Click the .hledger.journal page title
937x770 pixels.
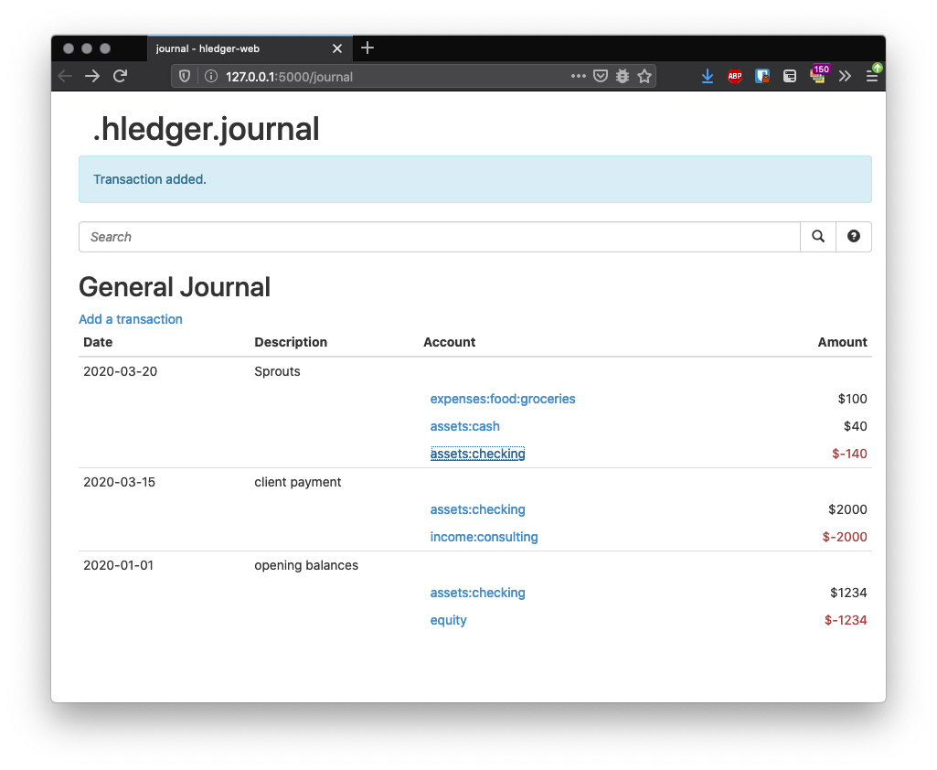(207, 129)
